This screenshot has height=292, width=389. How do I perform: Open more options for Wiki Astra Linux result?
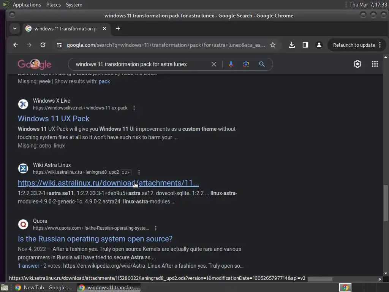click(139, 172)
